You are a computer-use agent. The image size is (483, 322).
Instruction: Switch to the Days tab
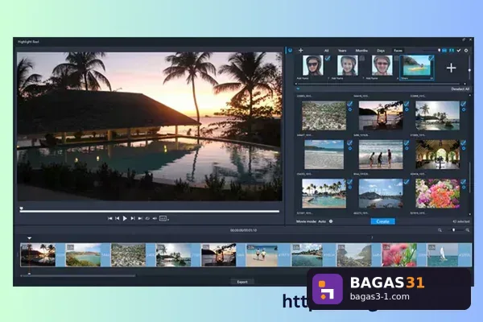pyautogui.click(x=381, y=51)
